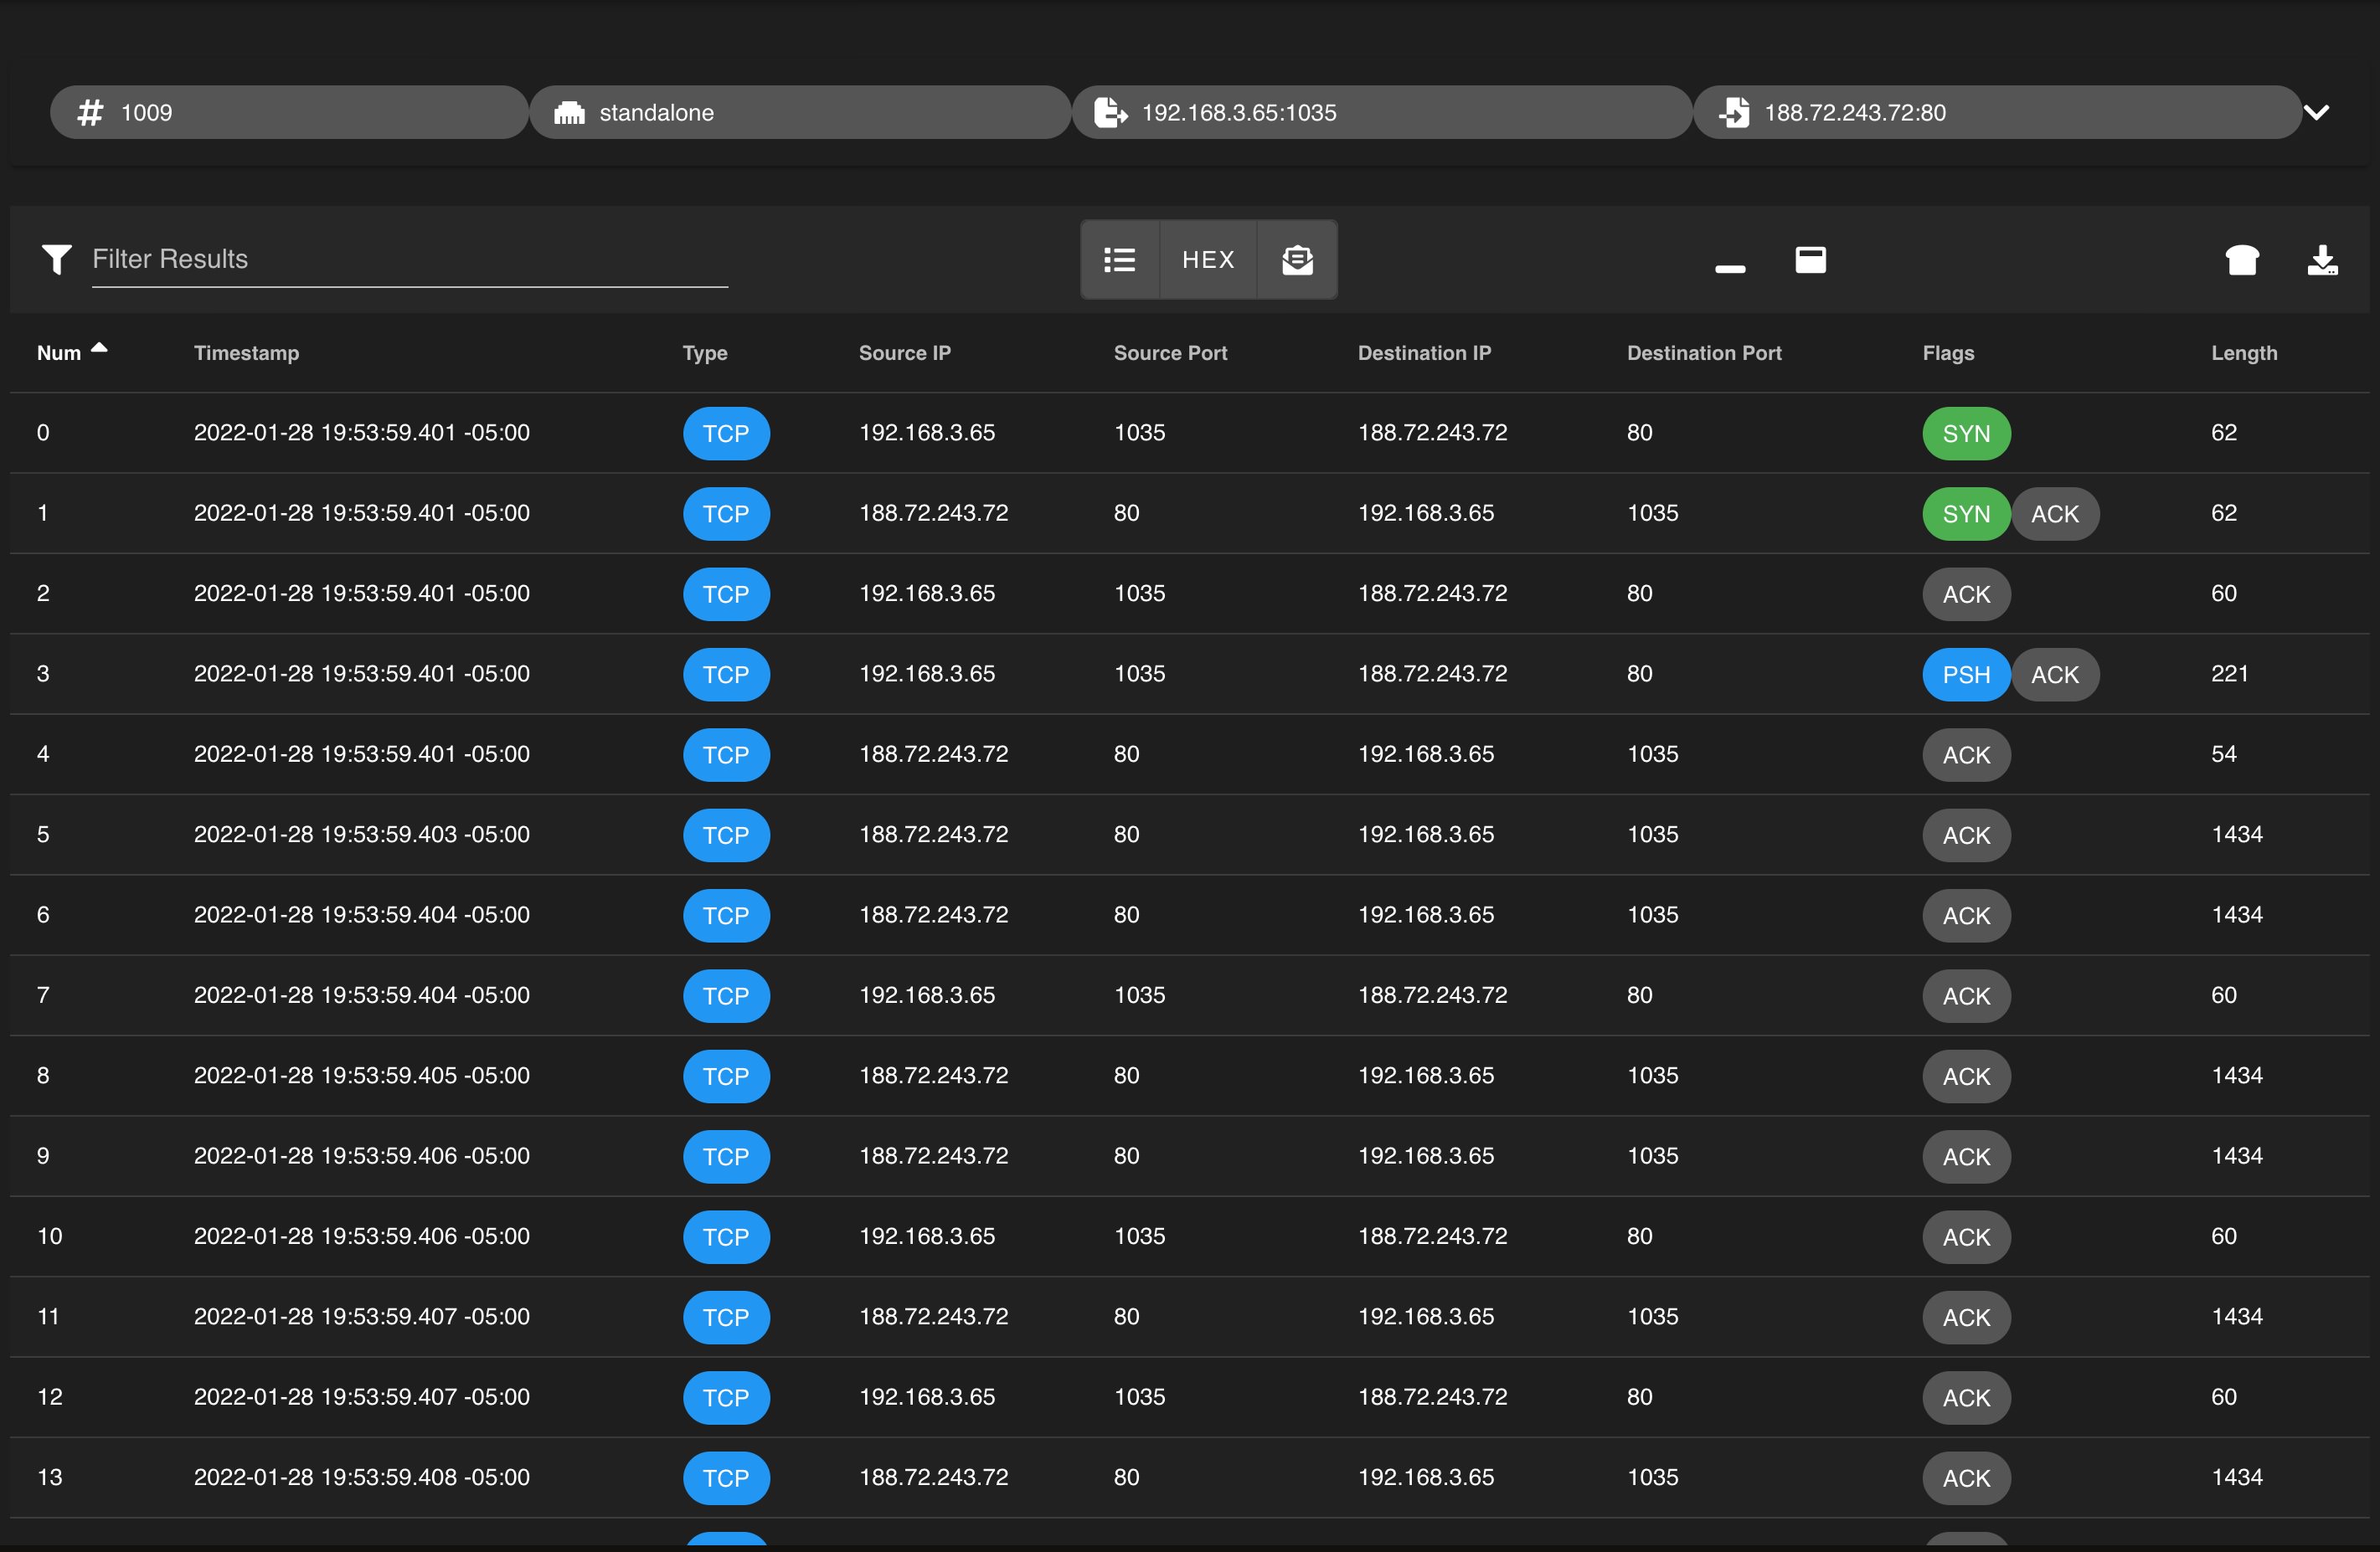Click the minimize panel dash icon
The height and width of the screenshot is (1552, 2380).
click(1729, 268)
